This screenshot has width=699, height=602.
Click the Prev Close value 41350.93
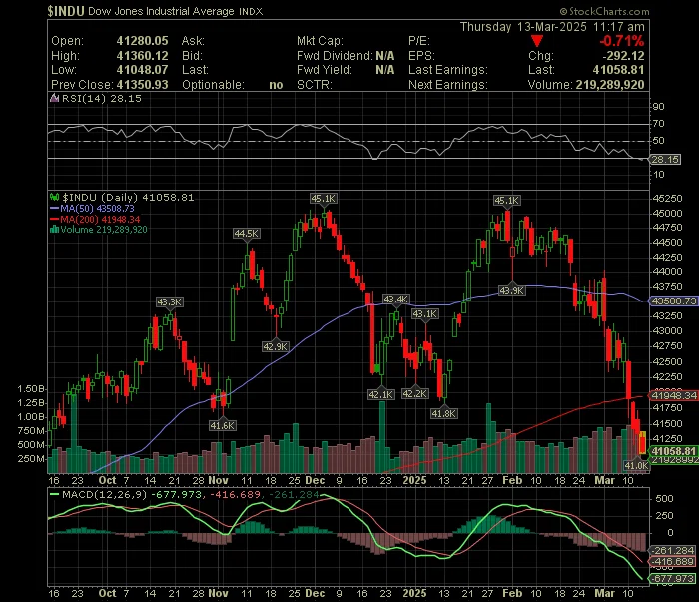click(142, 85)
